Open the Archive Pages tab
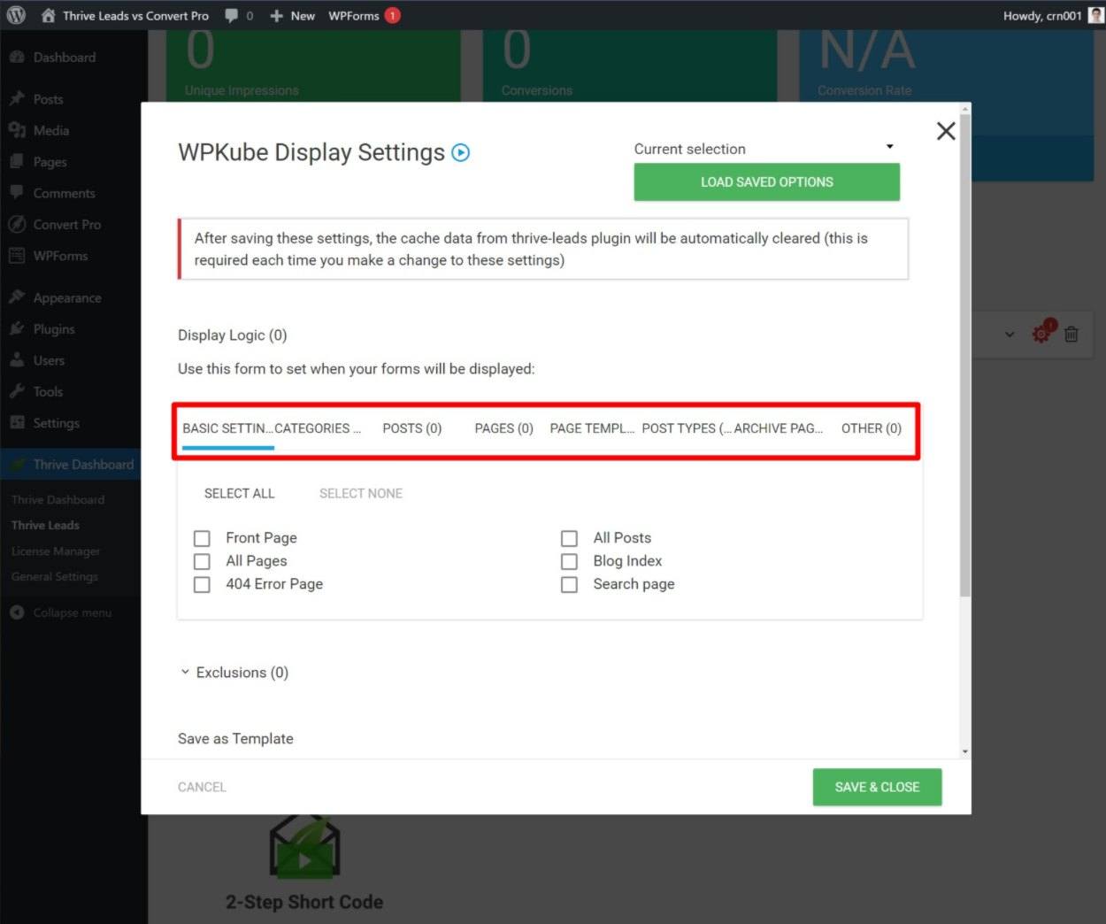The height and width of the screenshot is (924, 1106). pyautogui.click(x=779, y=428)
